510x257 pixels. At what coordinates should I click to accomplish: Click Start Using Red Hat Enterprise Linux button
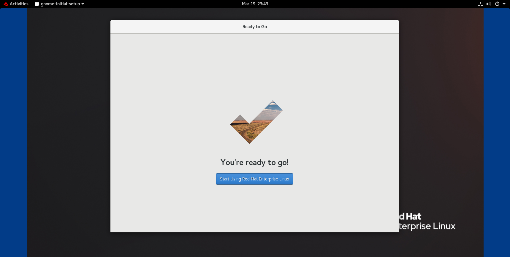(x=254, y=179)
